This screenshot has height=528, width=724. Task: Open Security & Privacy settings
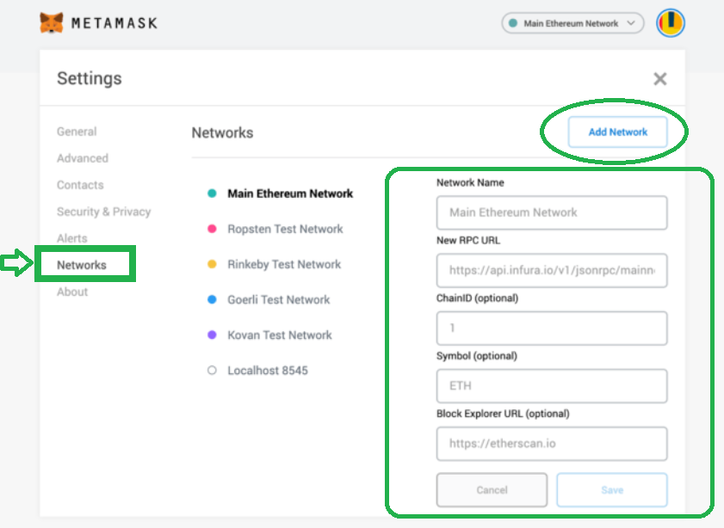point(104,212)
